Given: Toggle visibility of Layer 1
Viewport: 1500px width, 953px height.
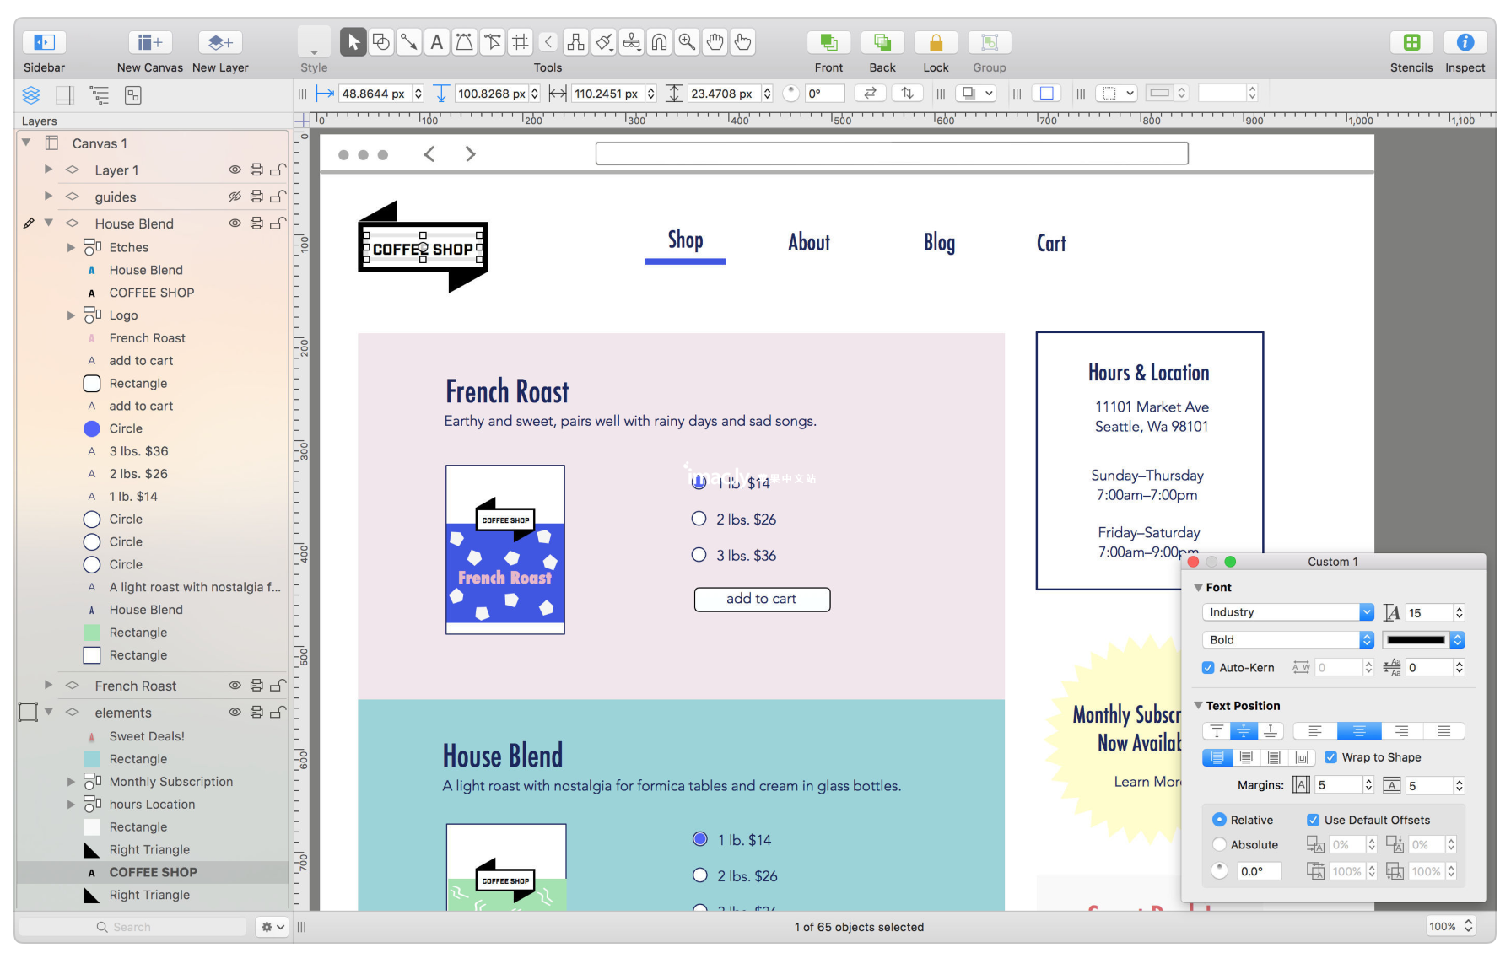Looking at the screenshot, I should pos(235,170).
